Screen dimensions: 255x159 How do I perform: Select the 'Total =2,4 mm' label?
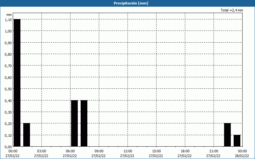(x=232, y=10)
